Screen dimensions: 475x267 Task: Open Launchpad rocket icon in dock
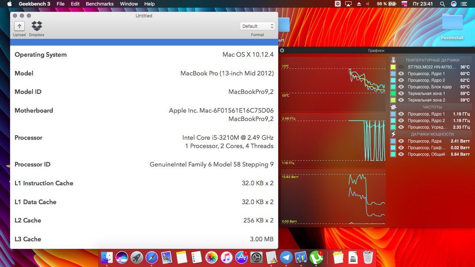(137, 257)
